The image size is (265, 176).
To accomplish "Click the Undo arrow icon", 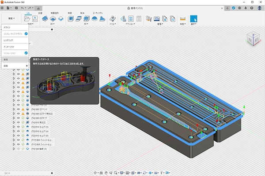I will click(x=23, y=8).
